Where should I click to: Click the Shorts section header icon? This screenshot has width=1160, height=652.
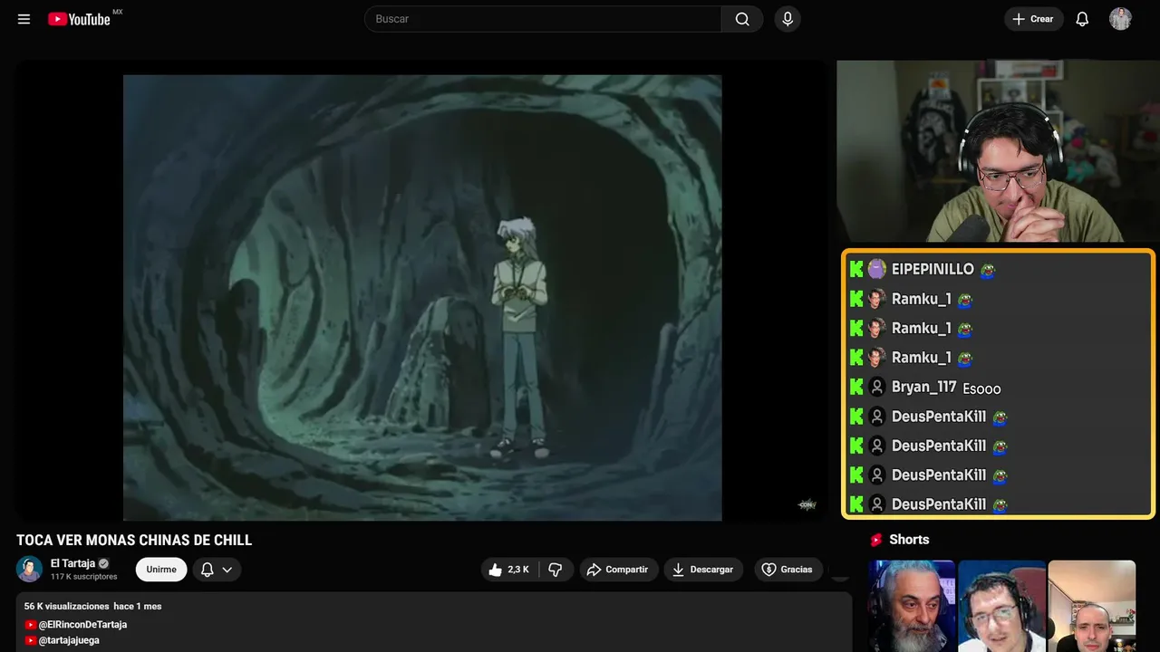click(876, 540)
